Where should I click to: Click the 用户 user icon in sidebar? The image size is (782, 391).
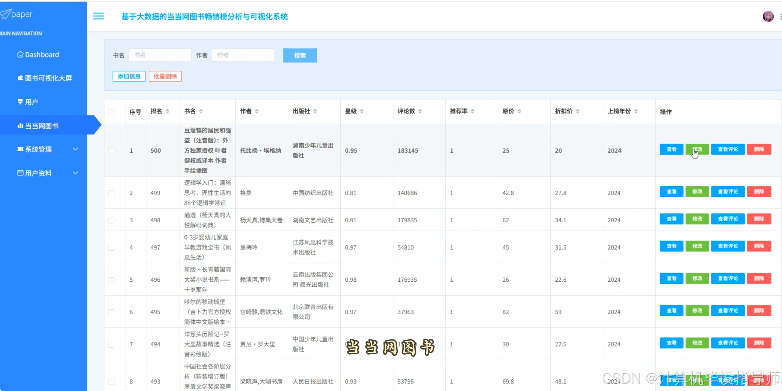[20, 101]
